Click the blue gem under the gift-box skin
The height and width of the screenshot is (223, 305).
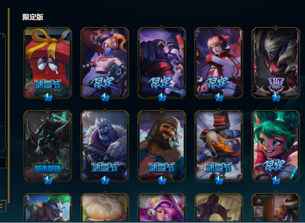[x=48, y=97]
